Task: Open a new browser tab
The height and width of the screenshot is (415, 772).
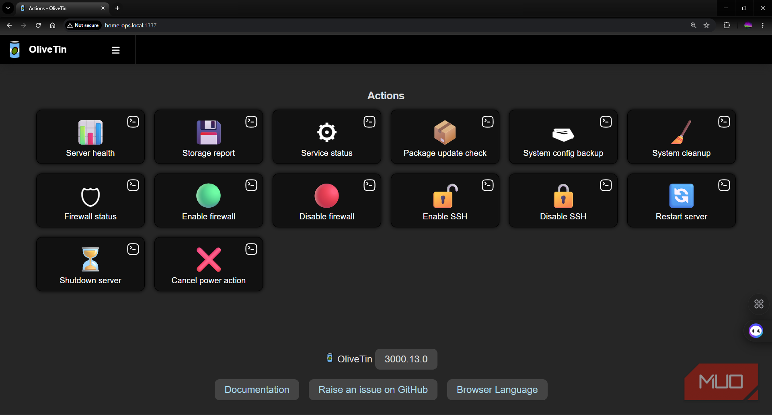Action: [x=117, y=8]
